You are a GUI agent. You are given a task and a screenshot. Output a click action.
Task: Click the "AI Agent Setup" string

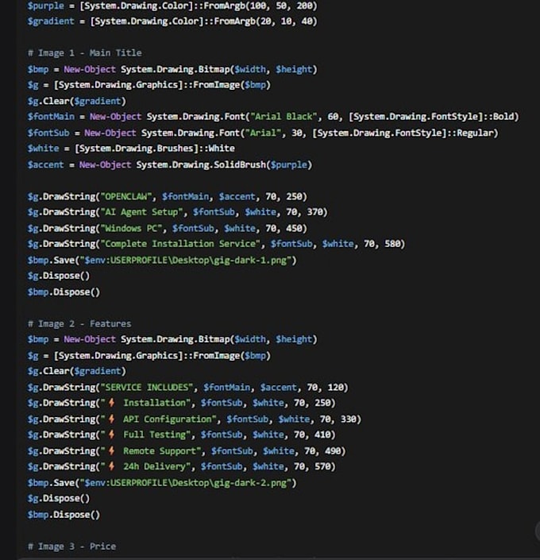142,212
